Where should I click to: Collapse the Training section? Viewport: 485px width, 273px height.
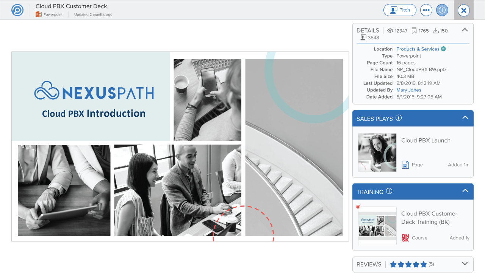coord(465,191)
